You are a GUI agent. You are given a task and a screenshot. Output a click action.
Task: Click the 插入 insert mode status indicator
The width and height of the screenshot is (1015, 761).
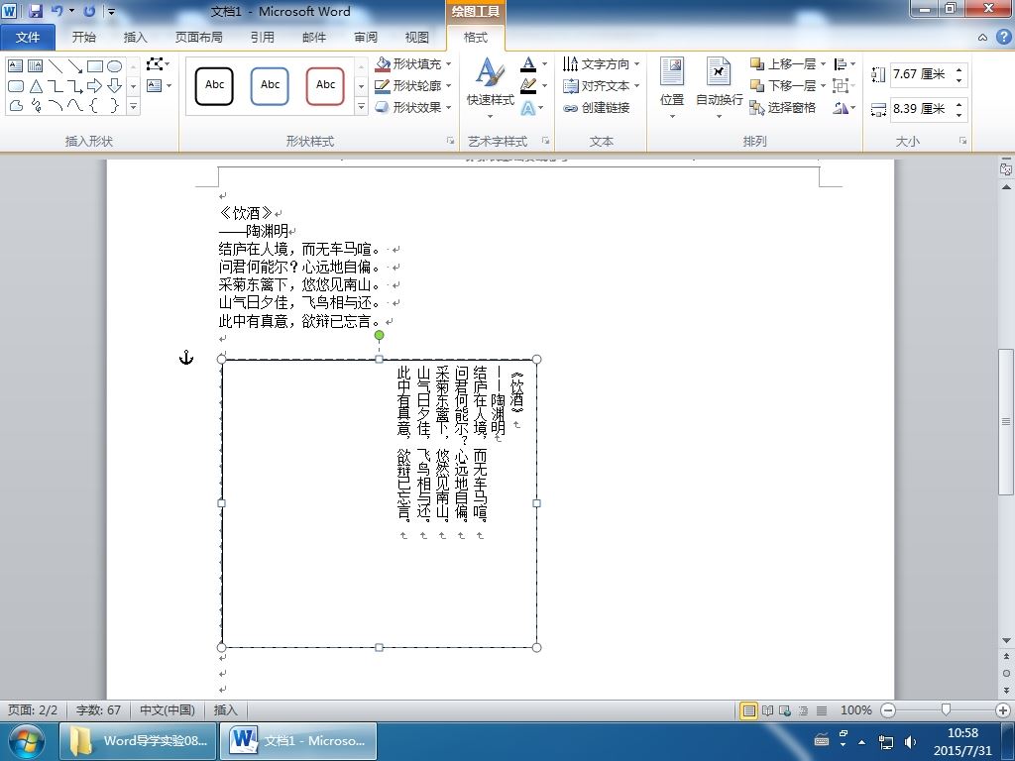tap(225, 710)
